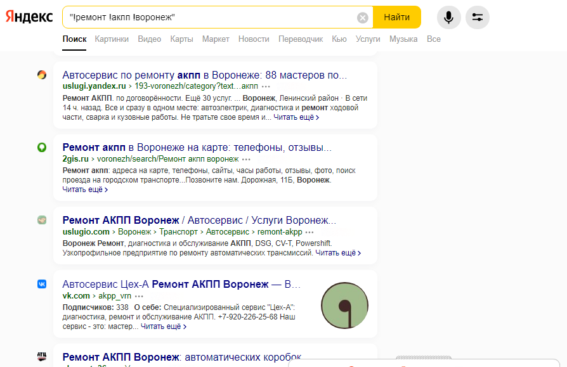
Task: Expand 'Читать ещё' in vk.com snippet
Action: [x=164, y=326]
